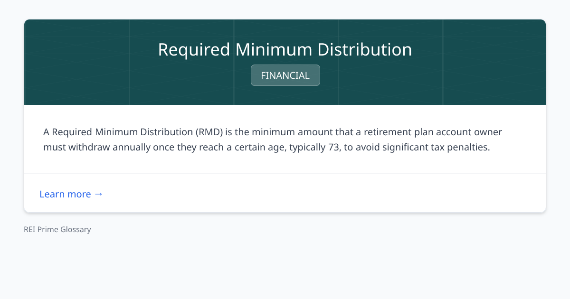The image size is (570, 299).
Task: Click the REI Prime Glossary footer text
Action: [x=57, y=229]
